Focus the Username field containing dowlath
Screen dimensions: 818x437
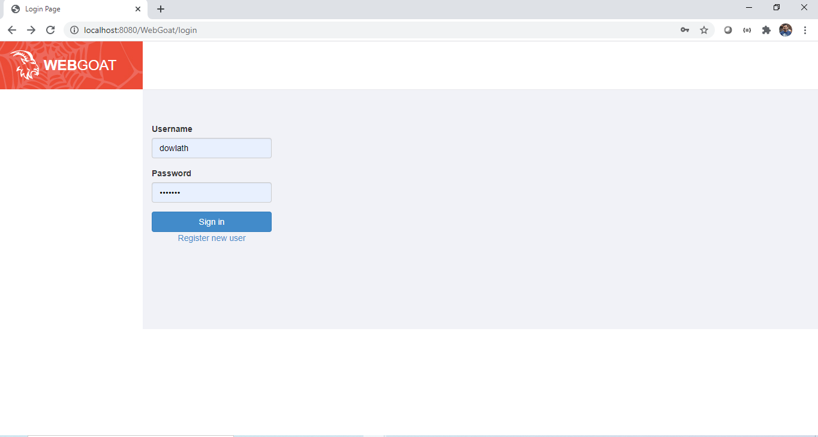(211, 148)
